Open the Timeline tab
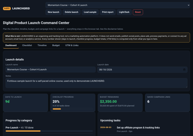The height and width of the screenshot is (136, 193). point(42,45)
